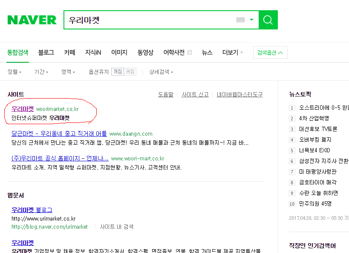The width and height of the screenshot is (349, 253).
Task: Click the new-window icon beside 어학사전
Action: point(190,52)
